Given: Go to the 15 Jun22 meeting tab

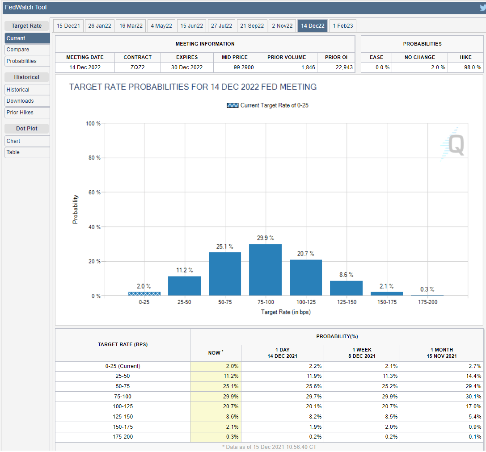Looking at the screenshot, I should coord(191,26).
